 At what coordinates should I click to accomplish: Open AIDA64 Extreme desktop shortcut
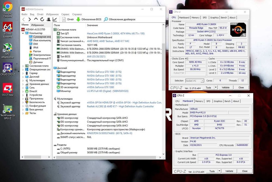click(x=8, y=30)
